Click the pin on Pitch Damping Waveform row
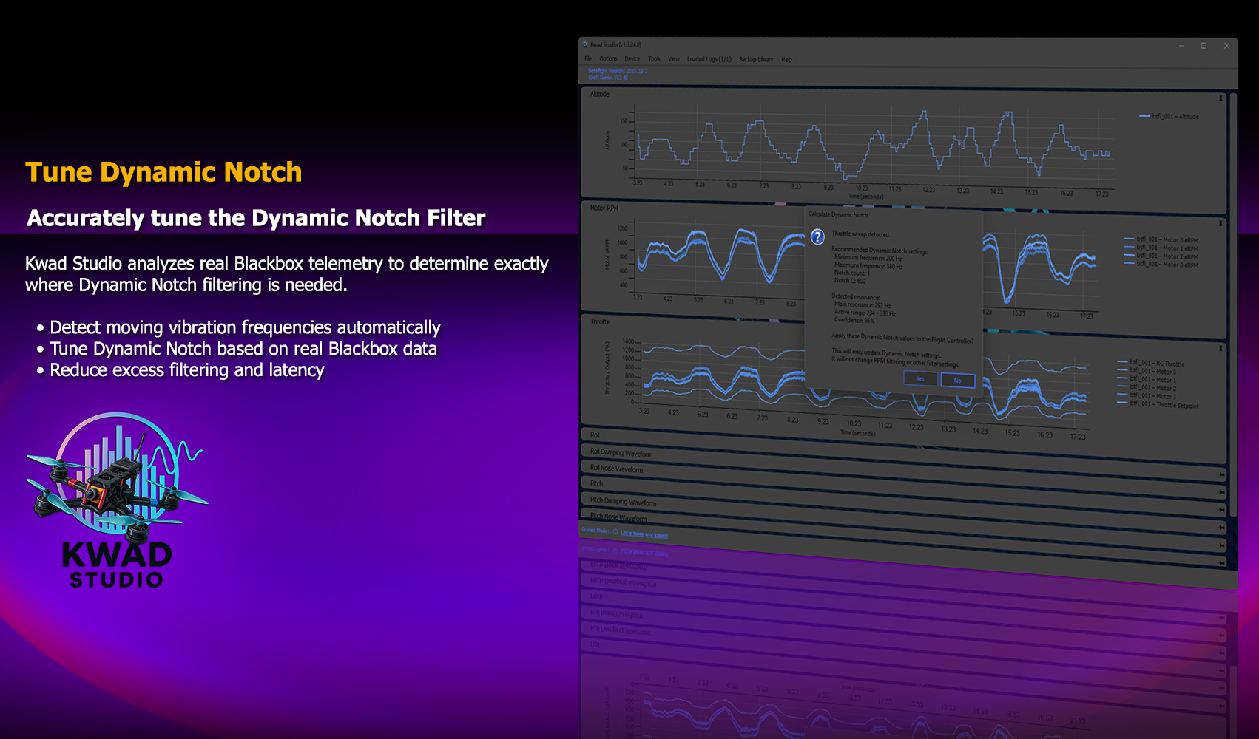 tap(1221, 545)
